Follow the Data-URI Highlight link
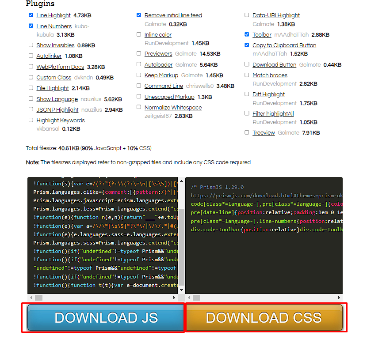This screenshot has height=339, width=386. click(x=276, y=15)
